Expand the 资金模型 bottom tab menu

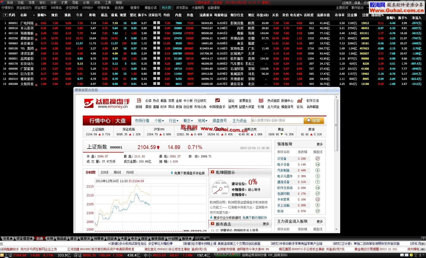pyautogui.click(x=25, y=238)
